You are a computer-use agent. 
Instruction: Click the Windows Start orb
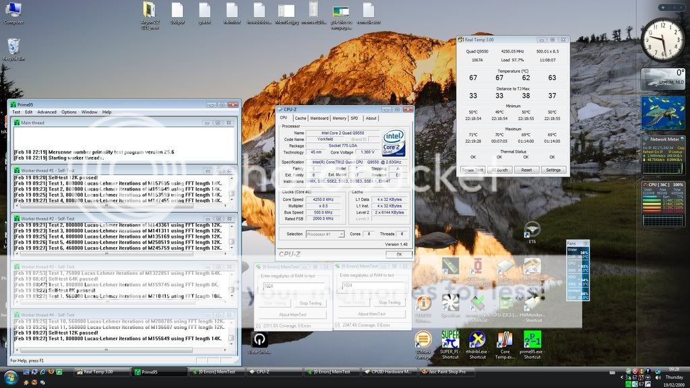tap(11, 377)
